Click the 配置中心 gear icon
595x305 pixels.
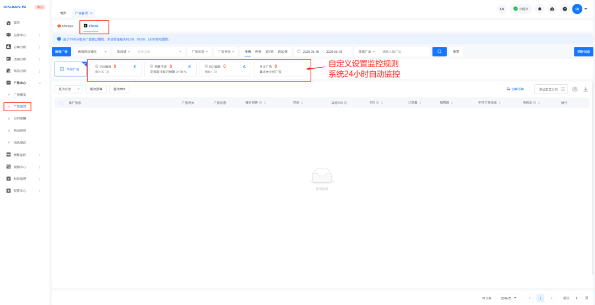(x=9, y=191)
